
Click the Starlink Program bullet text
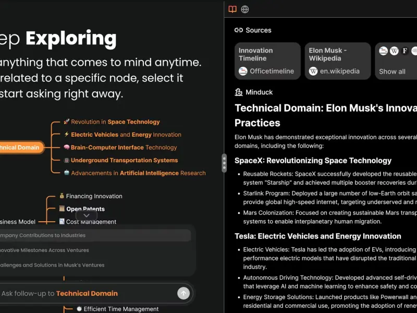pyautogui.click(x=330, y=198)
